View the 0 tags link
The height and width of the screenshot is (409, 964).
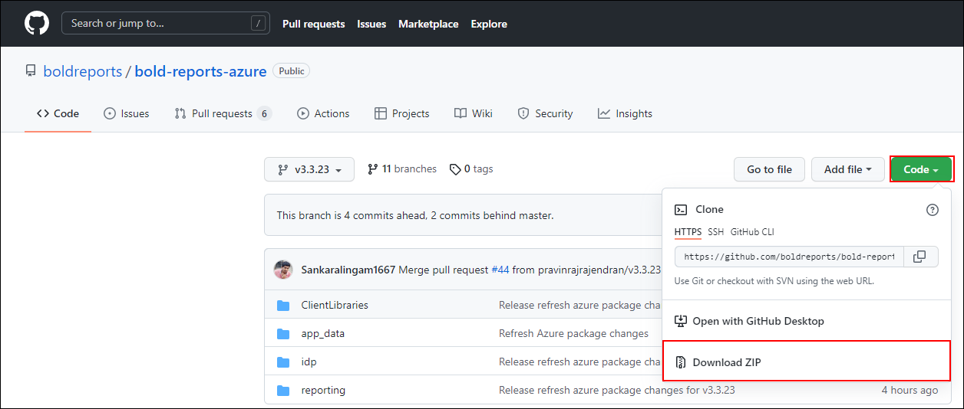(x=471, y=169)
